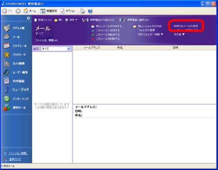Screen dimensions: 218x170
Task: Click 新しいメールを作成する
Action: click(107, 26)
